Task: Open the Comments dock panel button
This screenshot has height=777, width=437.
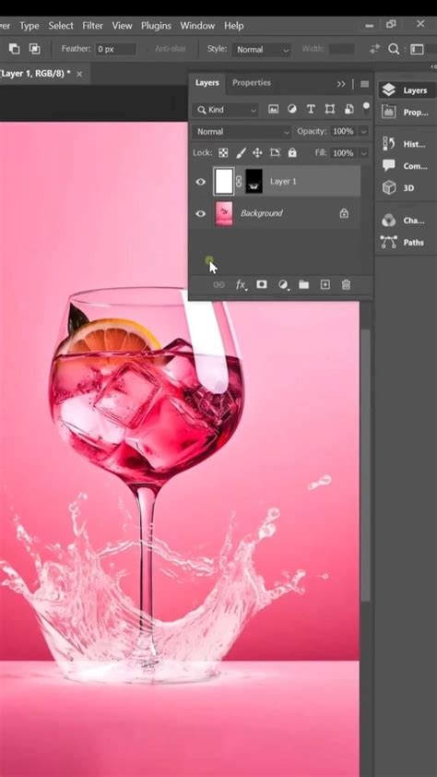Action: [x=407, y=166]
